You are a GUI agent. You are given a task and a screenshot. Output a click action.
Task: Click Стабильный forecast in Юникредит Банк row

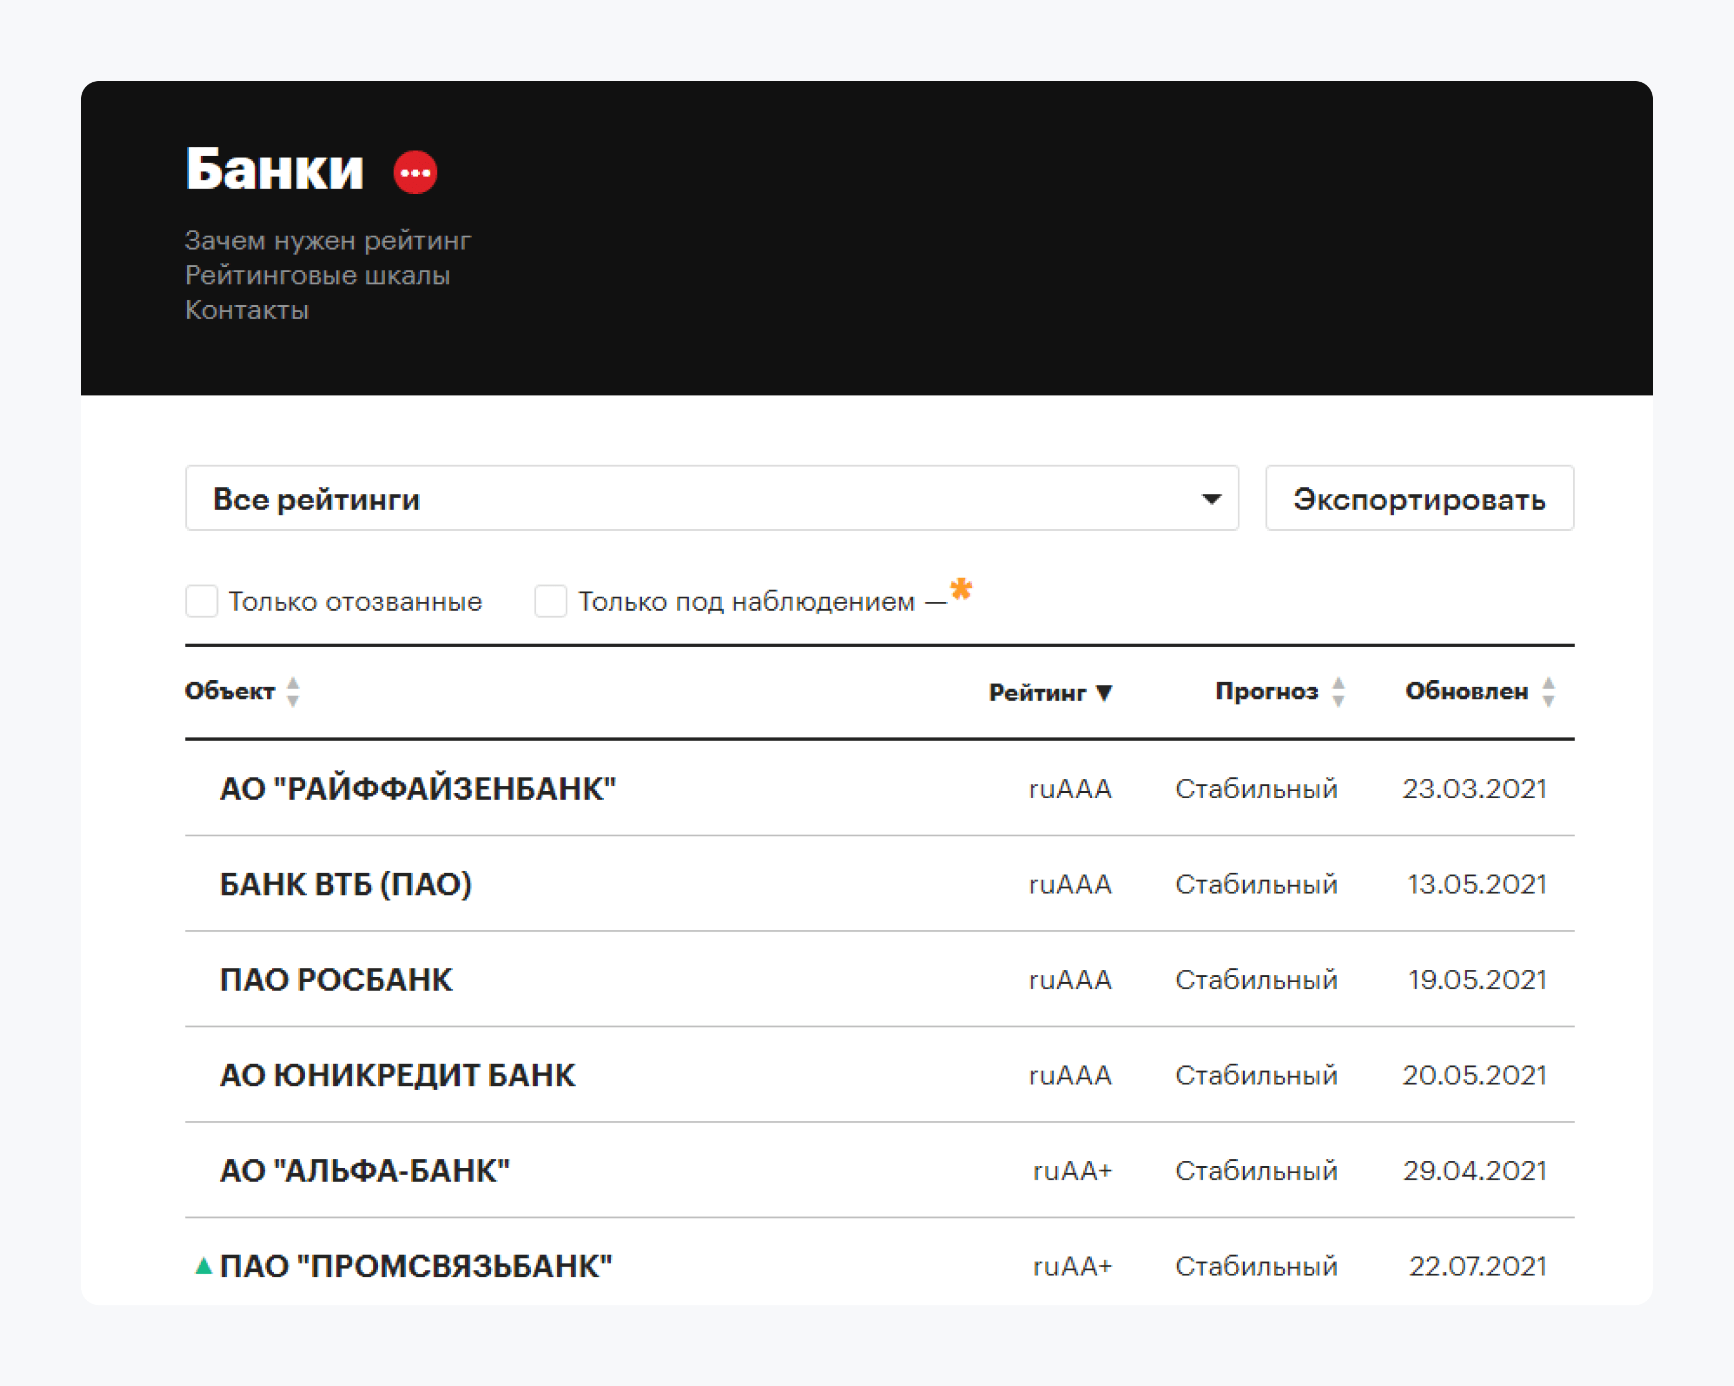coord(1257,1075)
